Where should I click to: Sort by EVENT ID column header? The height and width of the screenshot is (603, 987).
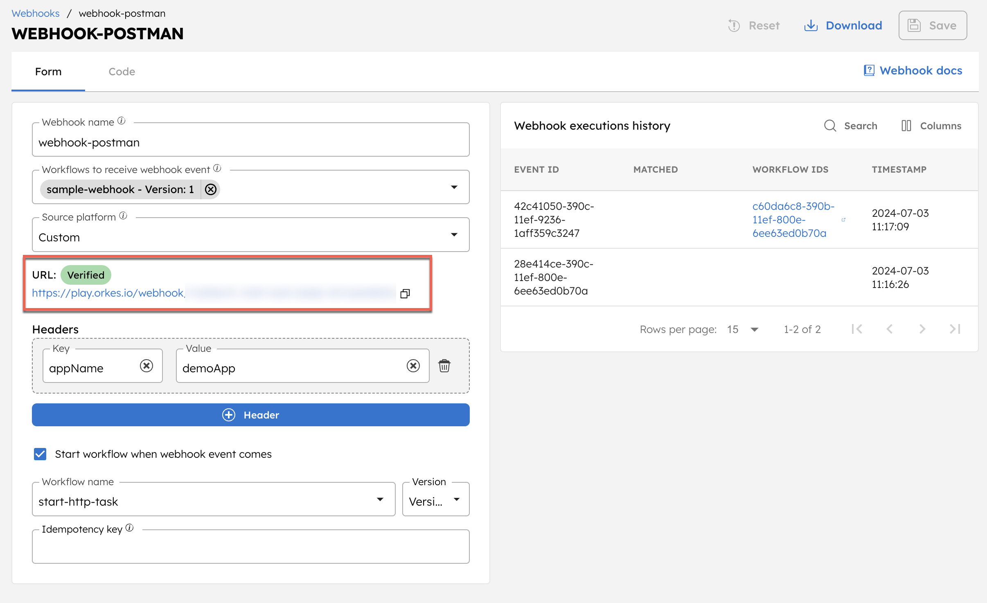tap(536, 170)
